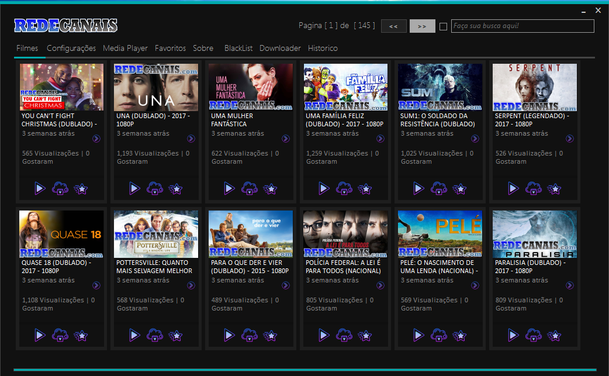Open the PELÉ movie thumbnail
Viewport: 609px width, 376px height.
coord(440,234)
